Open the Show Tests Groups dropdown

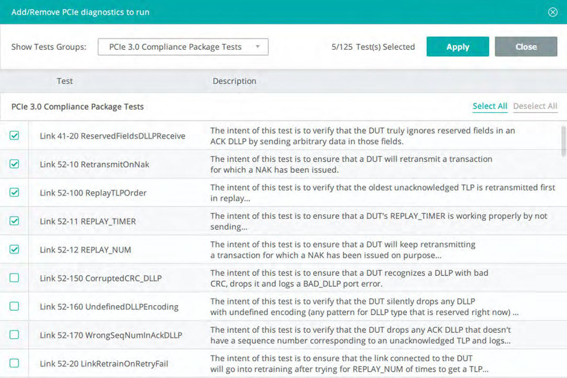point(183,47)
